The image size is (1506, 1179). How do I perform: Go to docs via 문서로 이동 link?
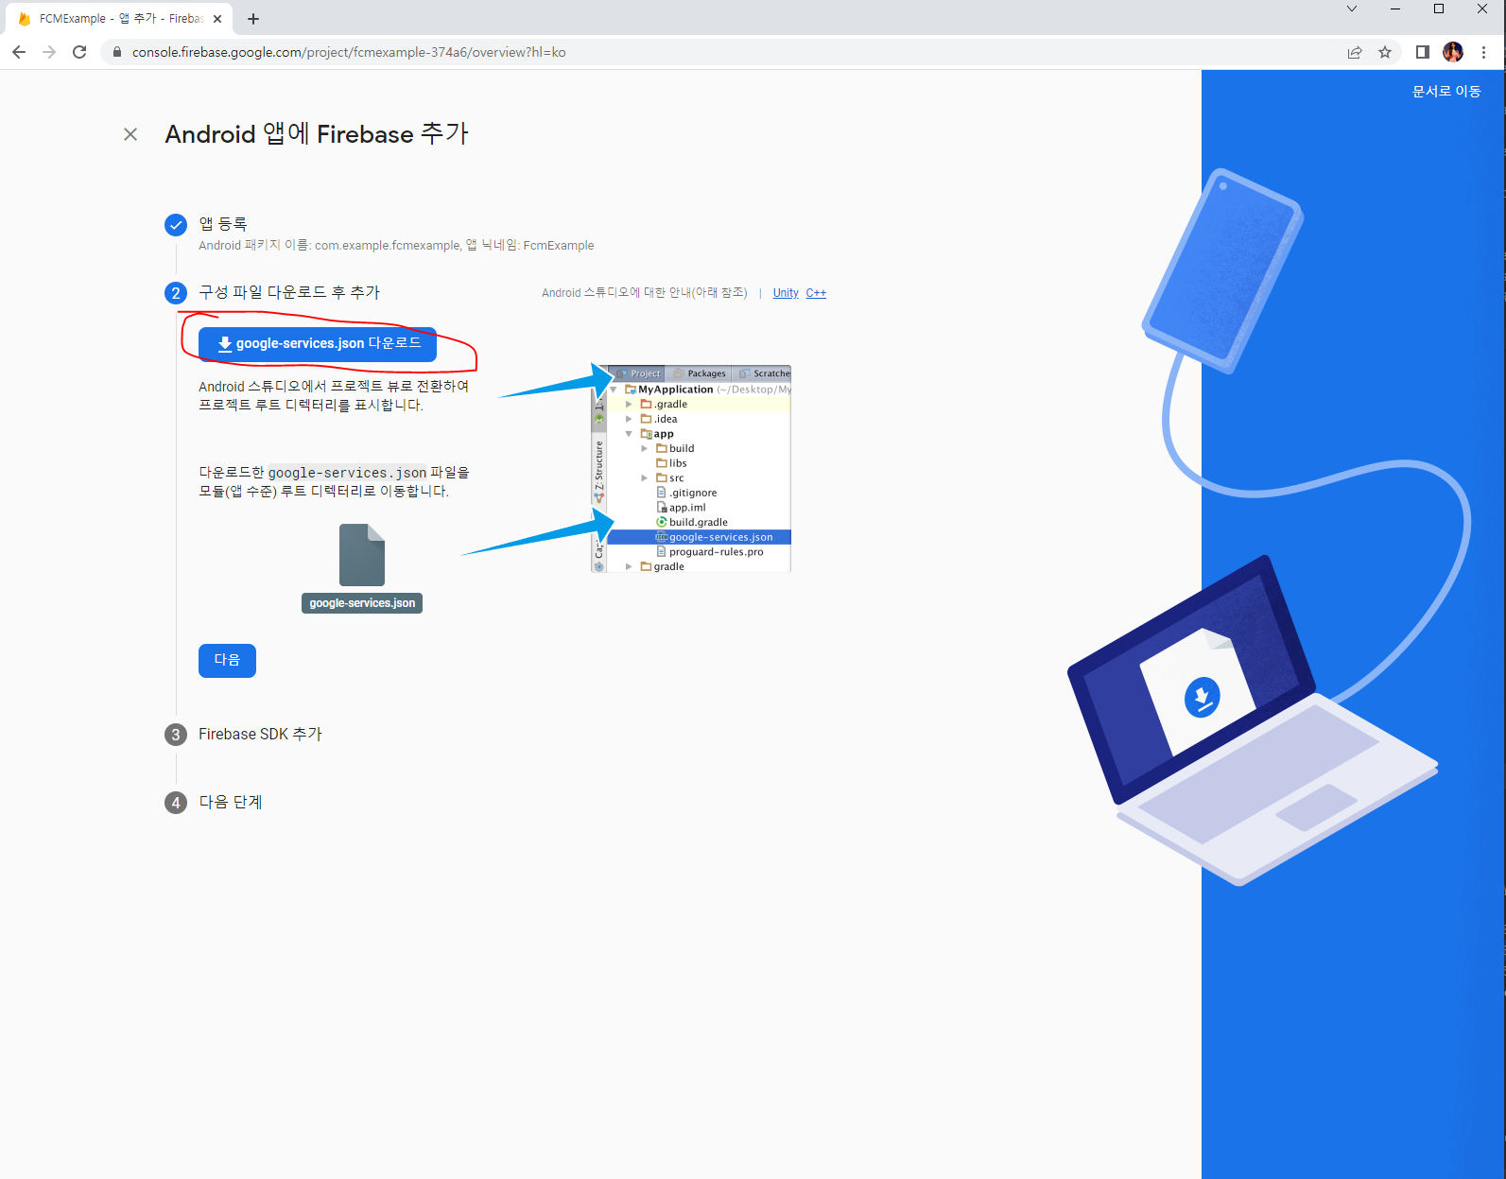tap(1446, 92)
